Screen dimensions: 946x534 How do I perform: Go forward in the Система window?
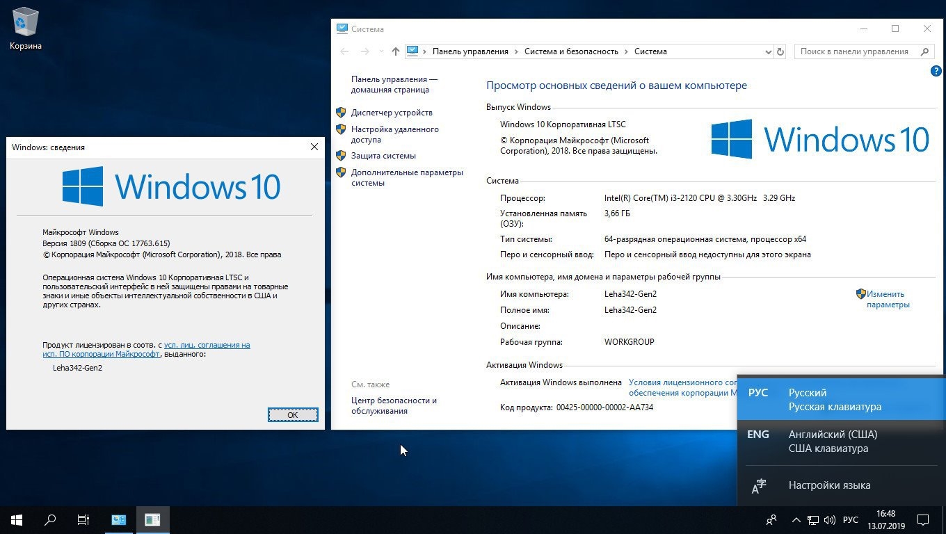[365, 51]
